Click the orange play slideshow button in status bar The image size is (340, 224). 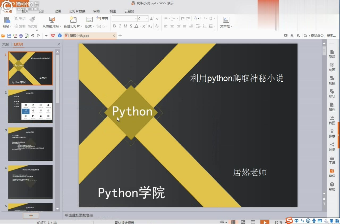(x=265, y=222)
